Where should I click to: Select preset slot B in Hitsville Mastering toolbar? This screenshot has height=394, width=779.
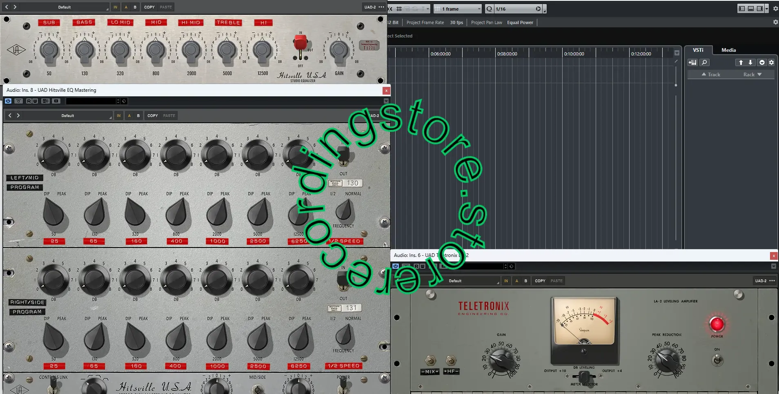coord(138,115)
